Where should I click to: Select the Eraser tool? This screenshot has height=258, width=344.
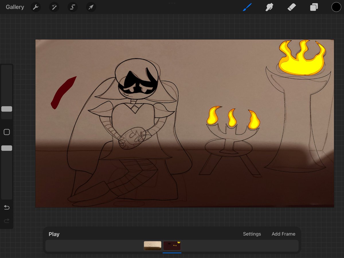[292, 7]
